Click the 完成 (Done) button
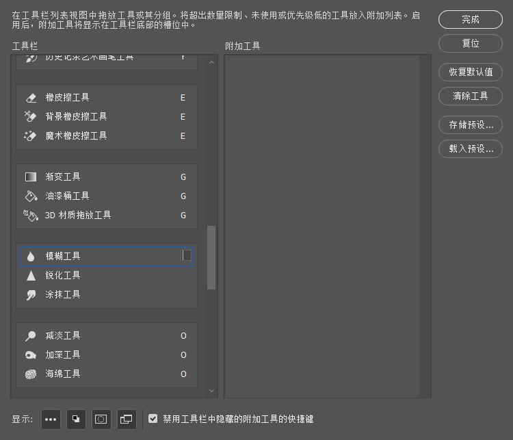The height and width of the screenshot is (440, 513). (470, 19)
